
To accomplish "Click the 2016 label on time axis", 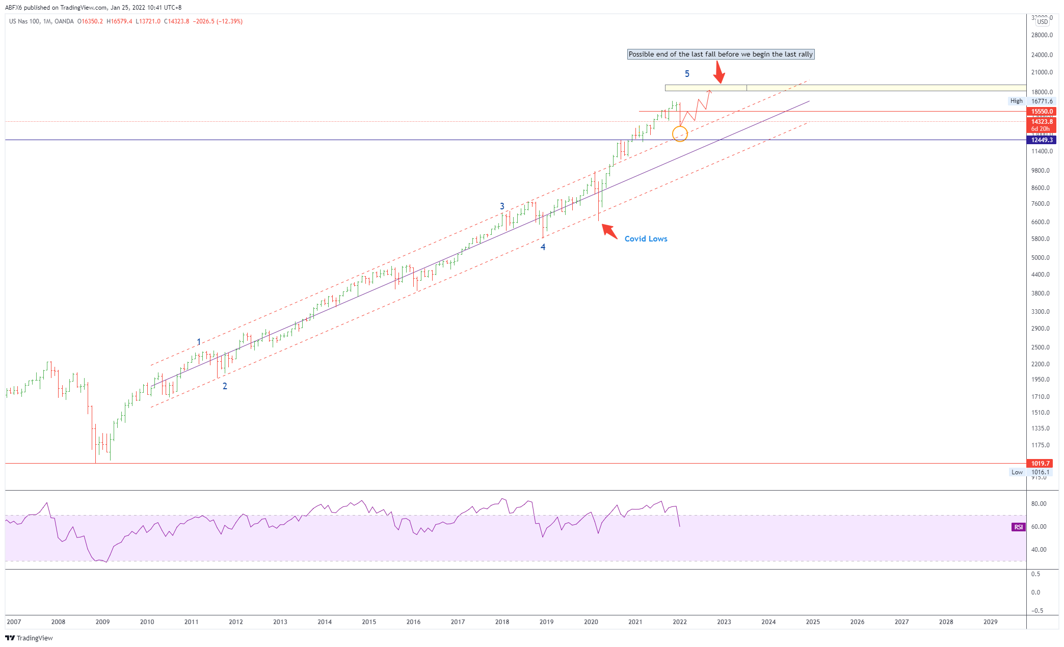I will pos(413,622).
